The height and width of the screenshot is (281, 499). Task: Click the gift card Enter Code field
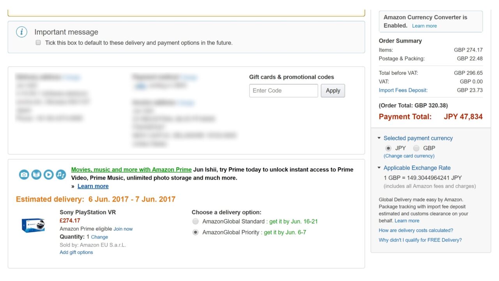tap(283, 91)
